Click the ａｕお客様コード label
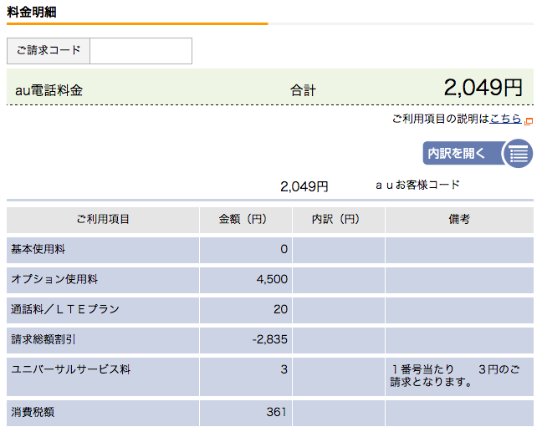This screenshot has width=542, height=432. point(418,186)
